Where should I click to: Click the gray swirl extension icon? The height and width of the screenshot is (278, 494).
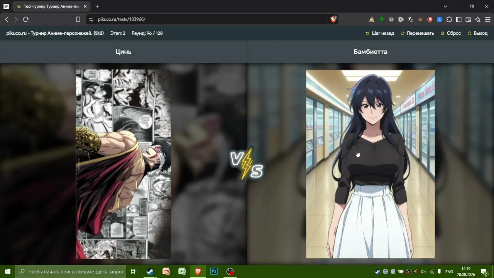[x=401, y=19]
